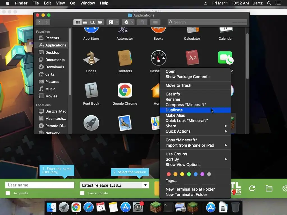Open the TLauncher folder icon
The width and height of the screenshot is (287, 215).
(269, 188)
